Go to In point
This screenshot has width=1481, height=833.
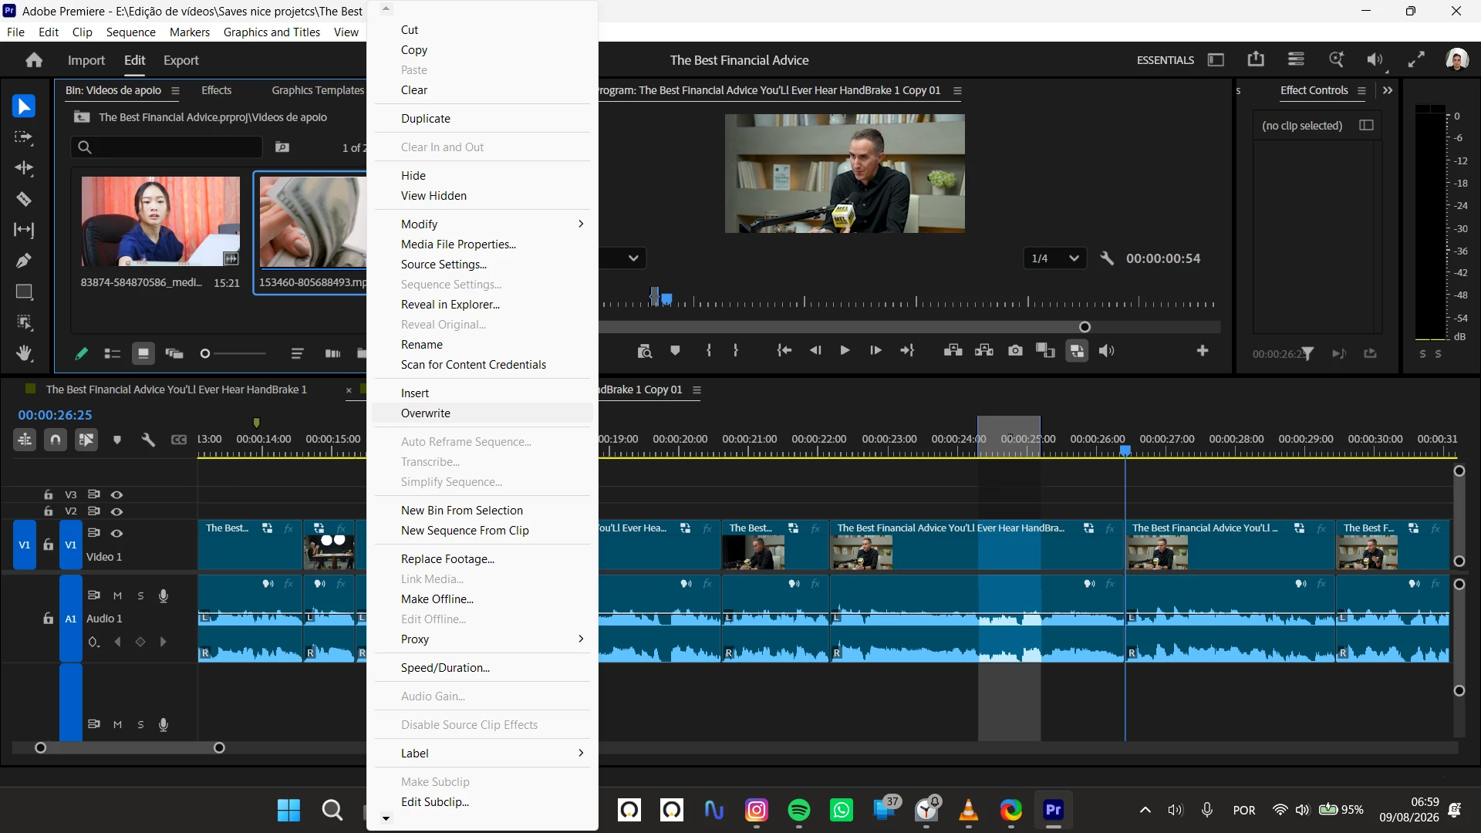point(784,351)
